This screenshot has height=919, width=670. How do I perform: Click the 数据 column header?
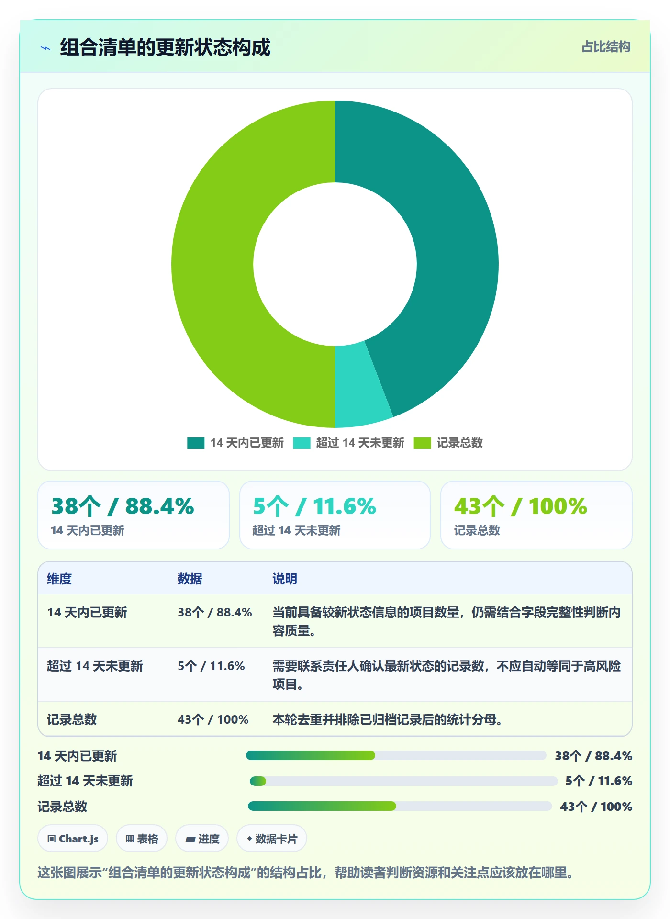point(190,579)
